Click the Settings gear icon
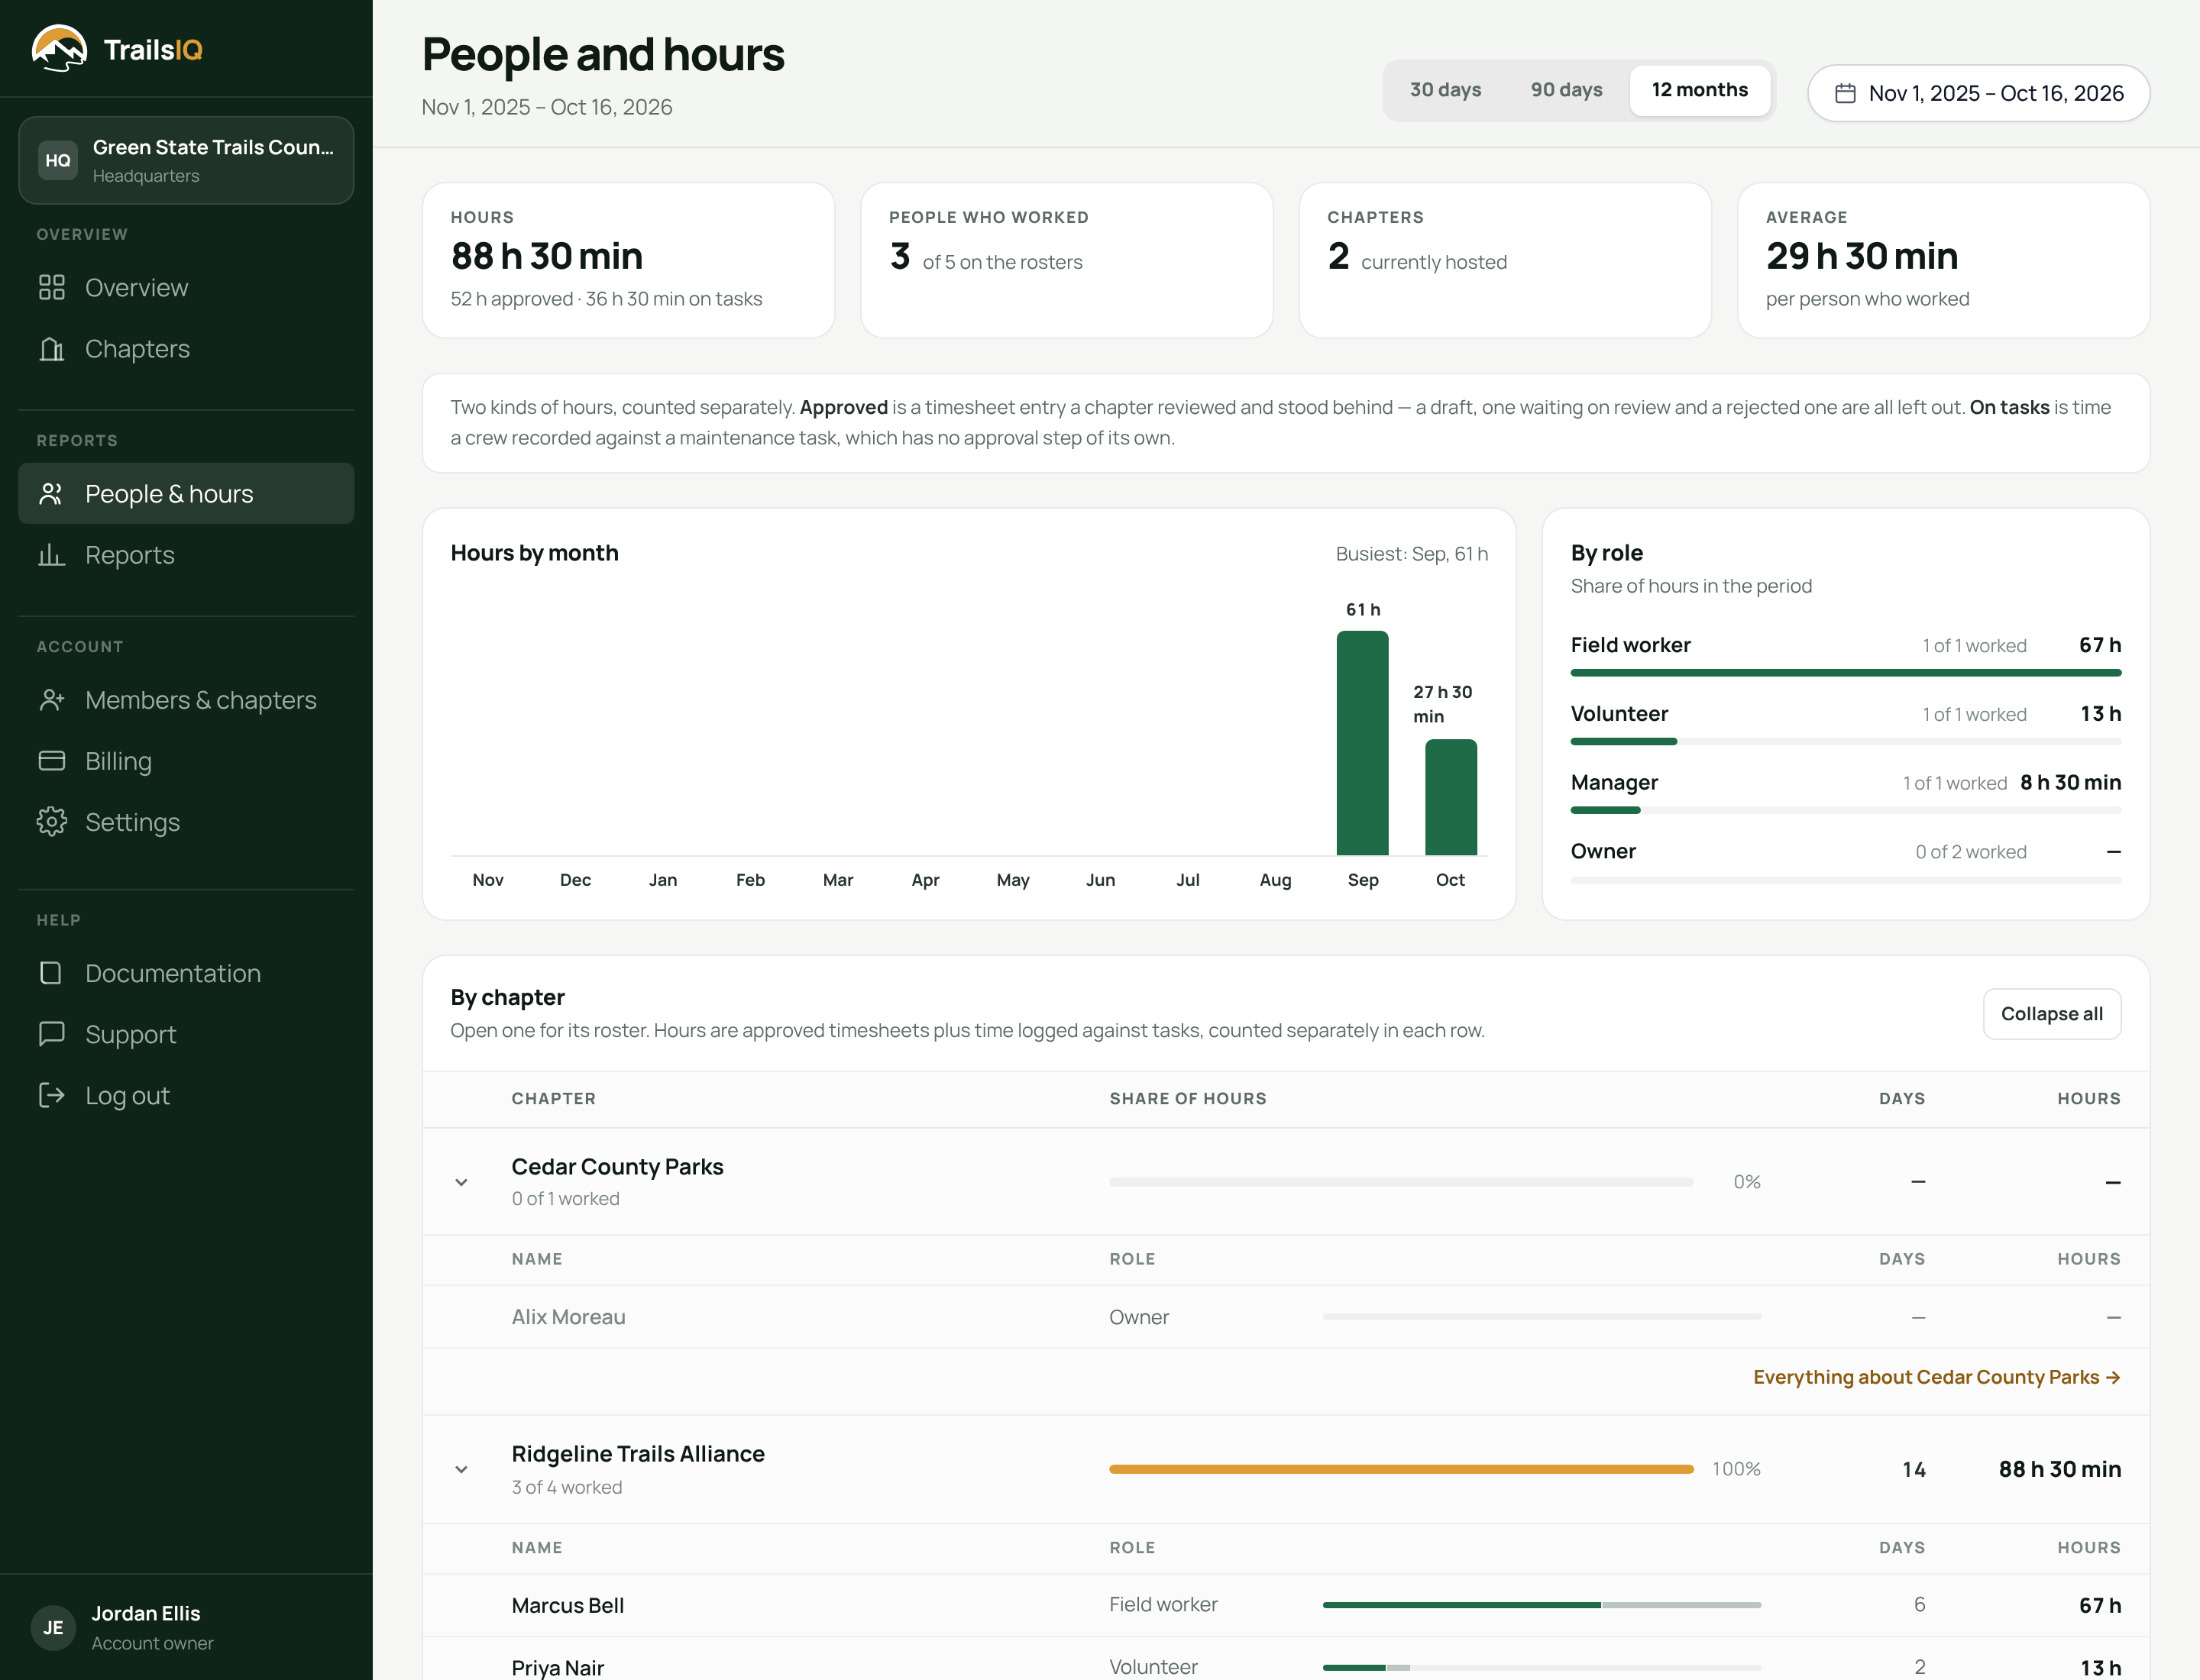The width and height of the screenshot is (2200, 1680). (x=52, y=822)
